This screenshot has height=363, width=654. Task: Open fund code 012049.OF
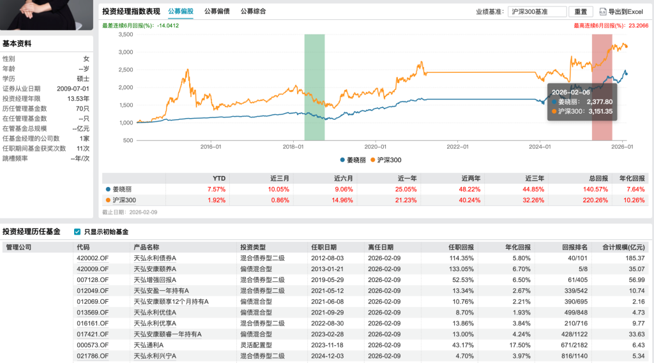point(93,291)
